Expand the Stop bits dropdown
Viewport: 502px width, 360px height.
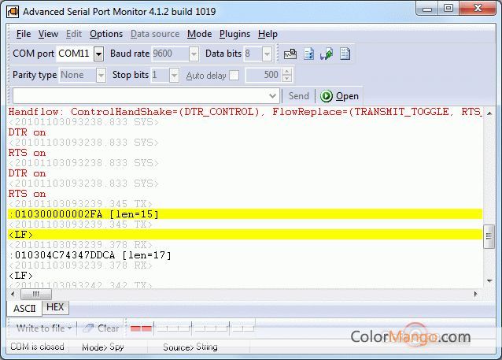pos(174,76)
